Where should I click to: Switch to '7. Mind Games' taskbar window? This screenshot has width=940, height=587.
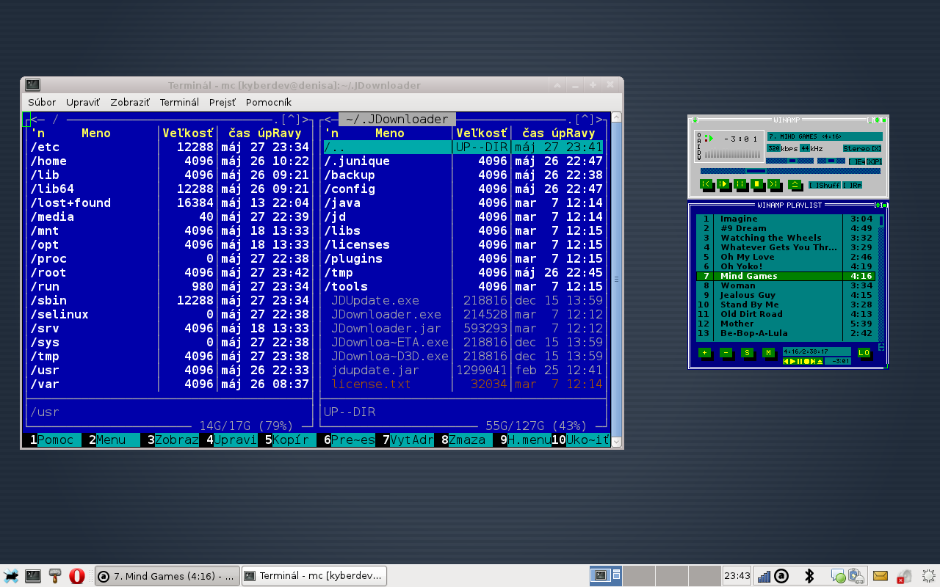click(167, 576)
